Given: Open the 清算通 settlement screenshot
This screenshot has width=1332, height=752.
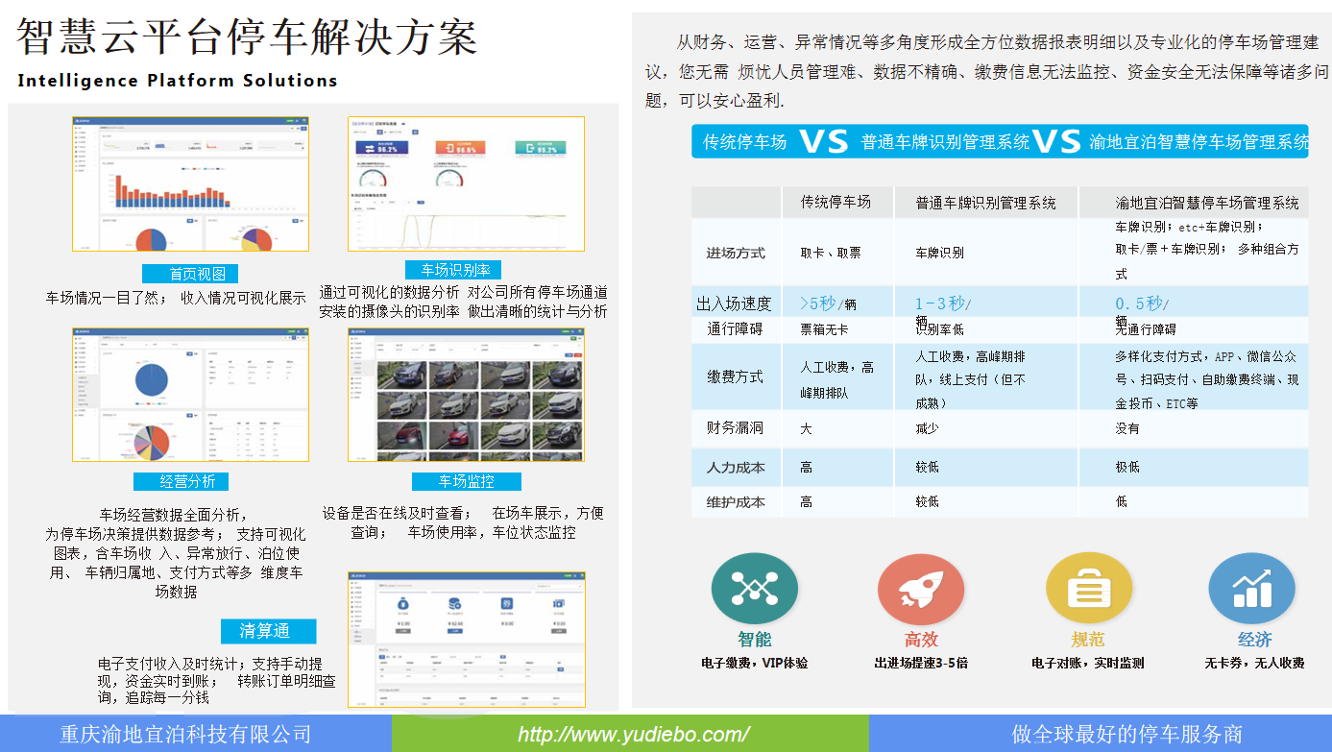Looking at the screenshot, I should [x=466, y=640].
